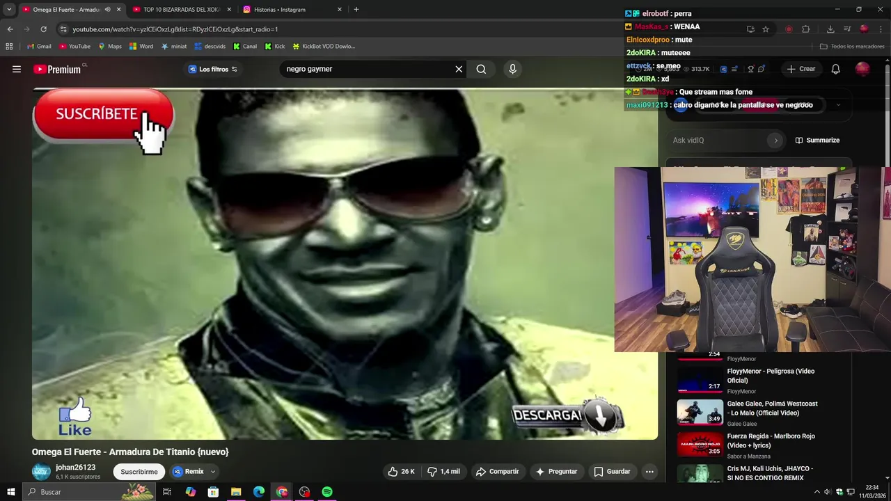Open File Explorer from the taskbar
This screenshot has width=891, height=501.
click(x=236, y=492)
